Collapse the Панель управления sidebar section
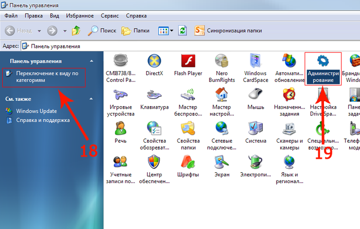 [92, 61]
